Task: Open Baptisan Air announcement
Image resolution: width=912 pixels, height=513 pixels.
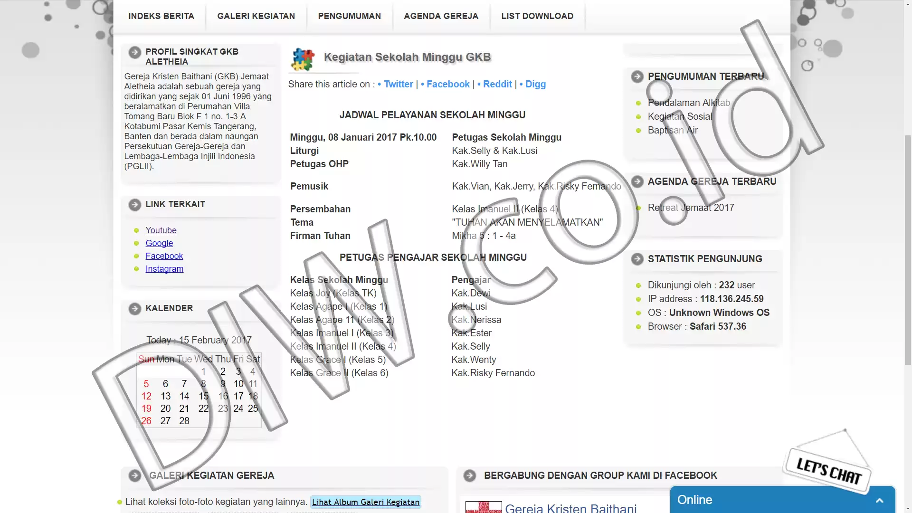Action: pyautogui.click(x=673, y=130)
